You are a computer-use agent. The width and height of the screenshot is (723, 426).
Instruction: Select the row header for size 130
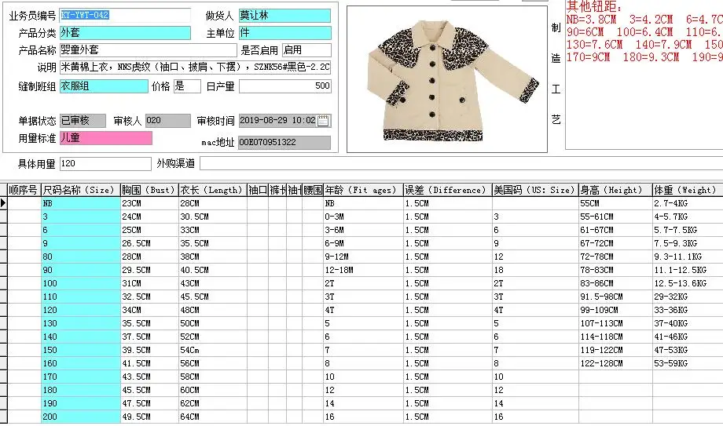coord(3,324)
